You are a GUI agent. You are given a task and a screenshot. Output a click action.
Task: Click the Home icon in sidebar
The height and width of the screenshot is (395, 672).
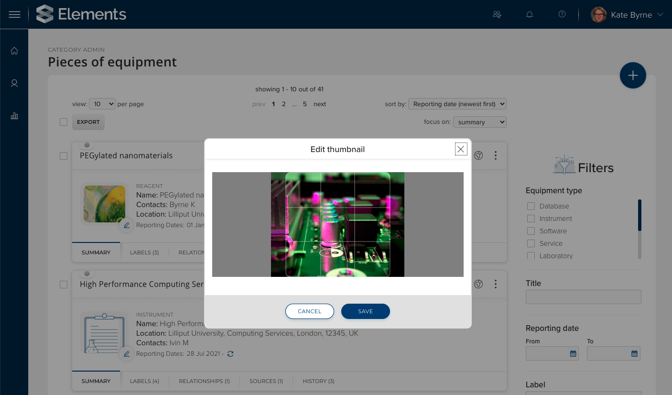tap(14, 51)
